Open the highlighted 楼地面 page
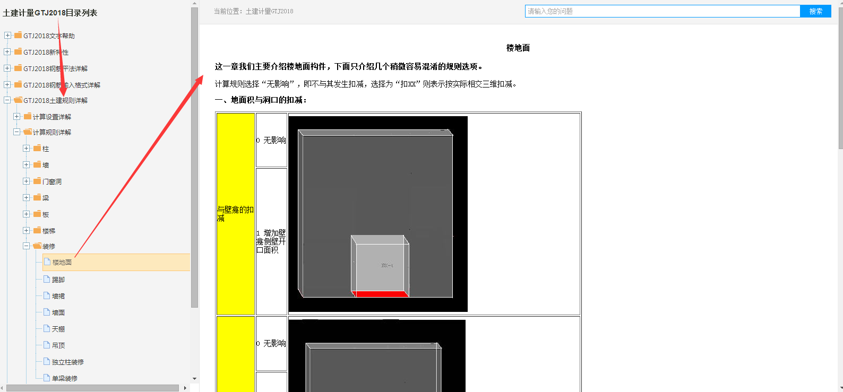Viewport: 843px width, 392px height. click(x=116, y=262)
